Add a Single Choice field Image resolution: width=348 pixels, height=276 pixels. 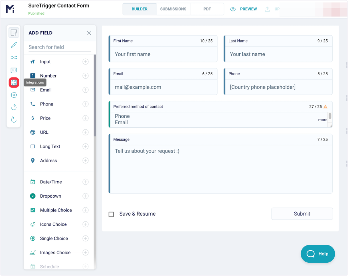click(86, 238)
